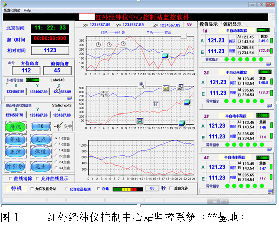This screenshot has width=279, height=228.
Task: Open the Help menu
Action: point(27,10)
